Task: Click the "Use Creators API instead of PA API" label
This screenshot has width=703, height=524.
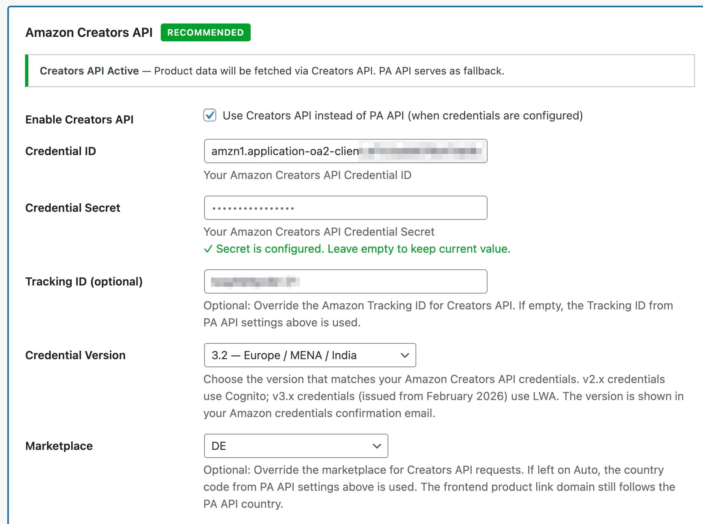Action: 403,116
